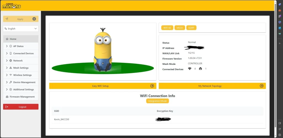Expand the Connected Devices chevron
This screenshot has width=283, height=138.
7,53
